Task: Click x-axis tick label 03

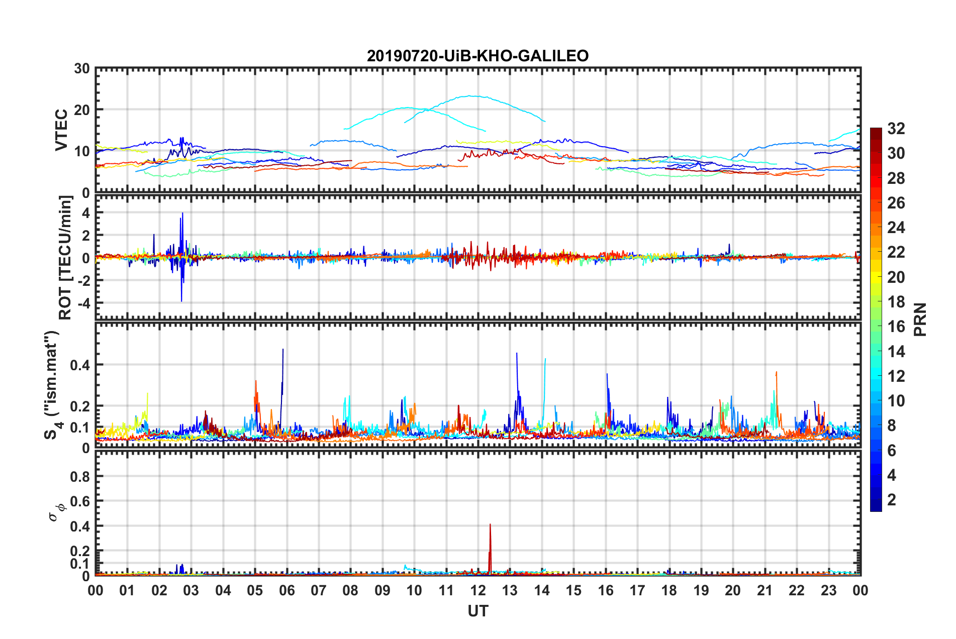Action: point(191,590)
